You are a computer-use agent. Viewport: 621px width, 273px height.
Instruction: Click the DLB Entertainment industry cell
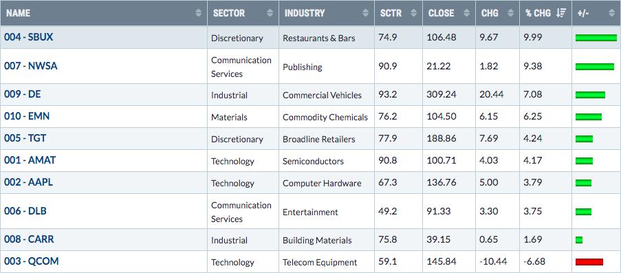pyautogui.click(x=327, y=211)
